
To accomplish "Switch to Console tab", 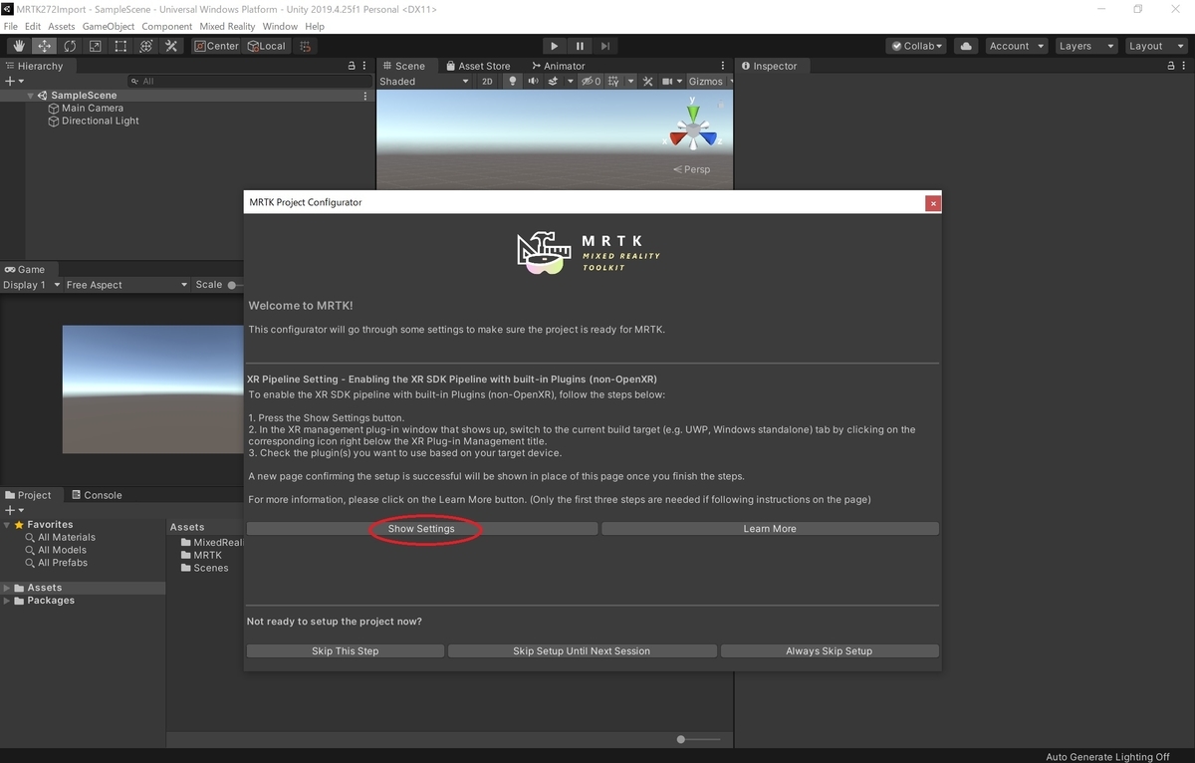I will (x=96, y=495).
